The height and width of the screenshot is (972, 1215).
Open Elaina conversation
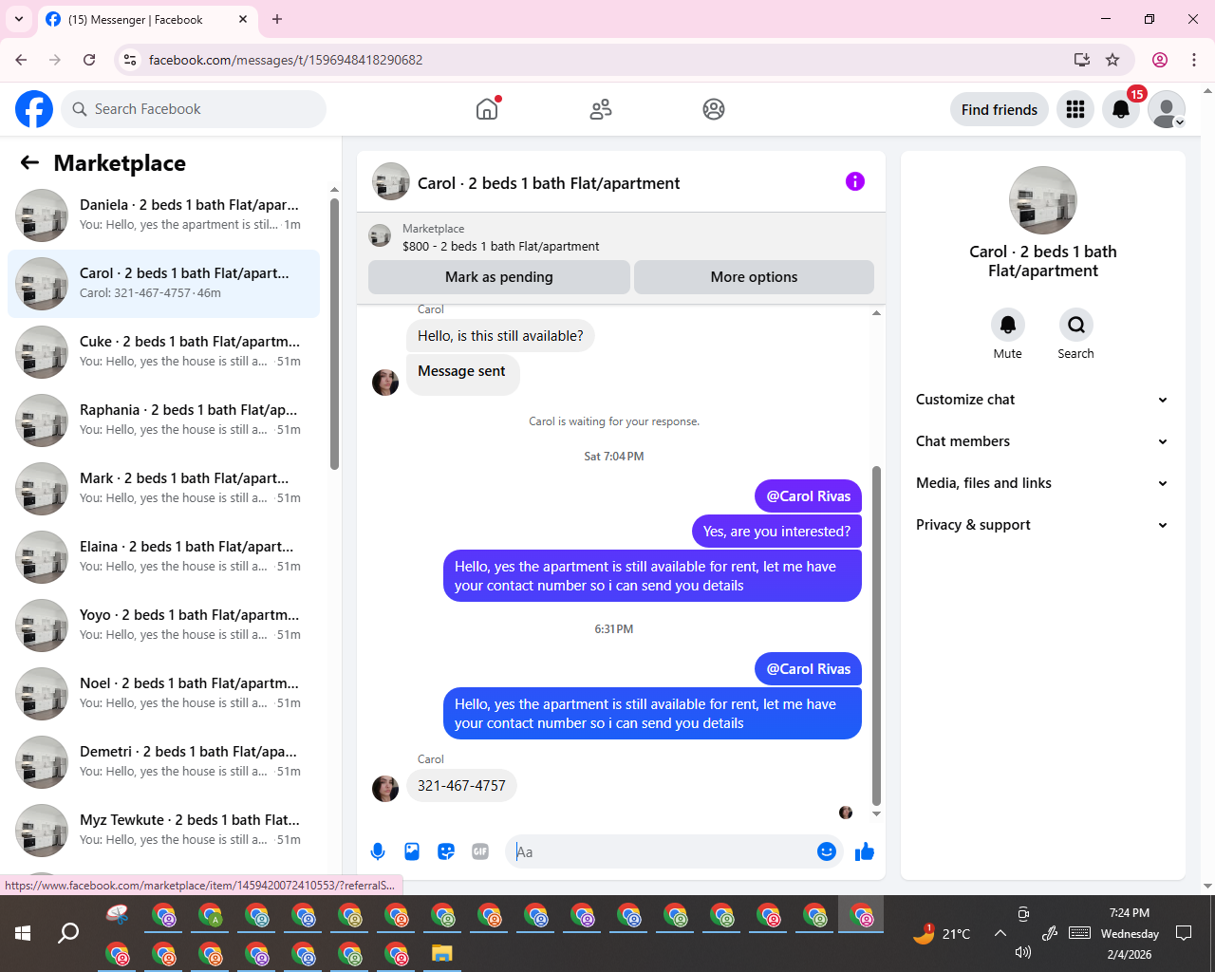(163, 557)
